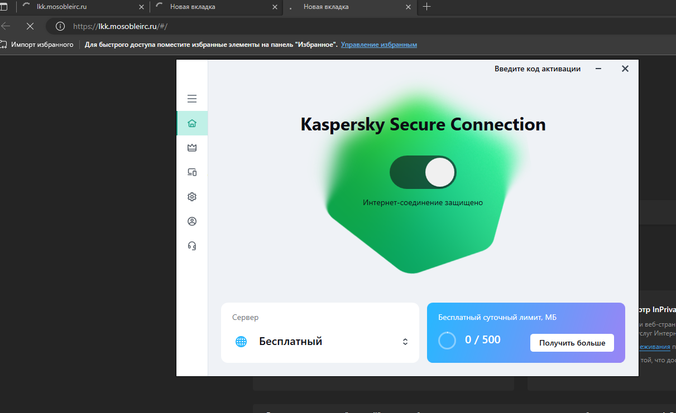Click the Бесплатный суточный лимит, МБ label
This screenshot has width=676, height=413.
[497, 318]
